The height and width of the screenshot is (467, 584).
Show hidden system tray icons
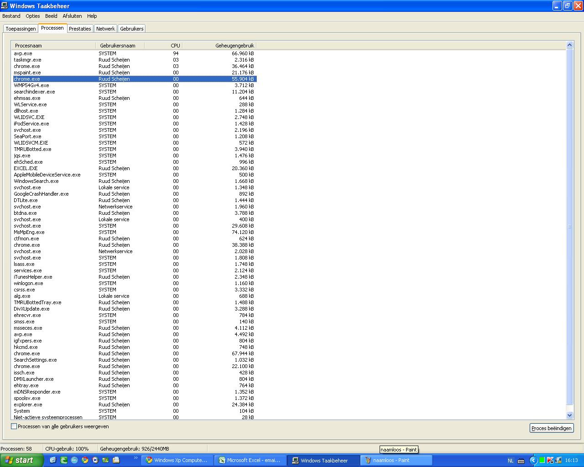[533, 460]
